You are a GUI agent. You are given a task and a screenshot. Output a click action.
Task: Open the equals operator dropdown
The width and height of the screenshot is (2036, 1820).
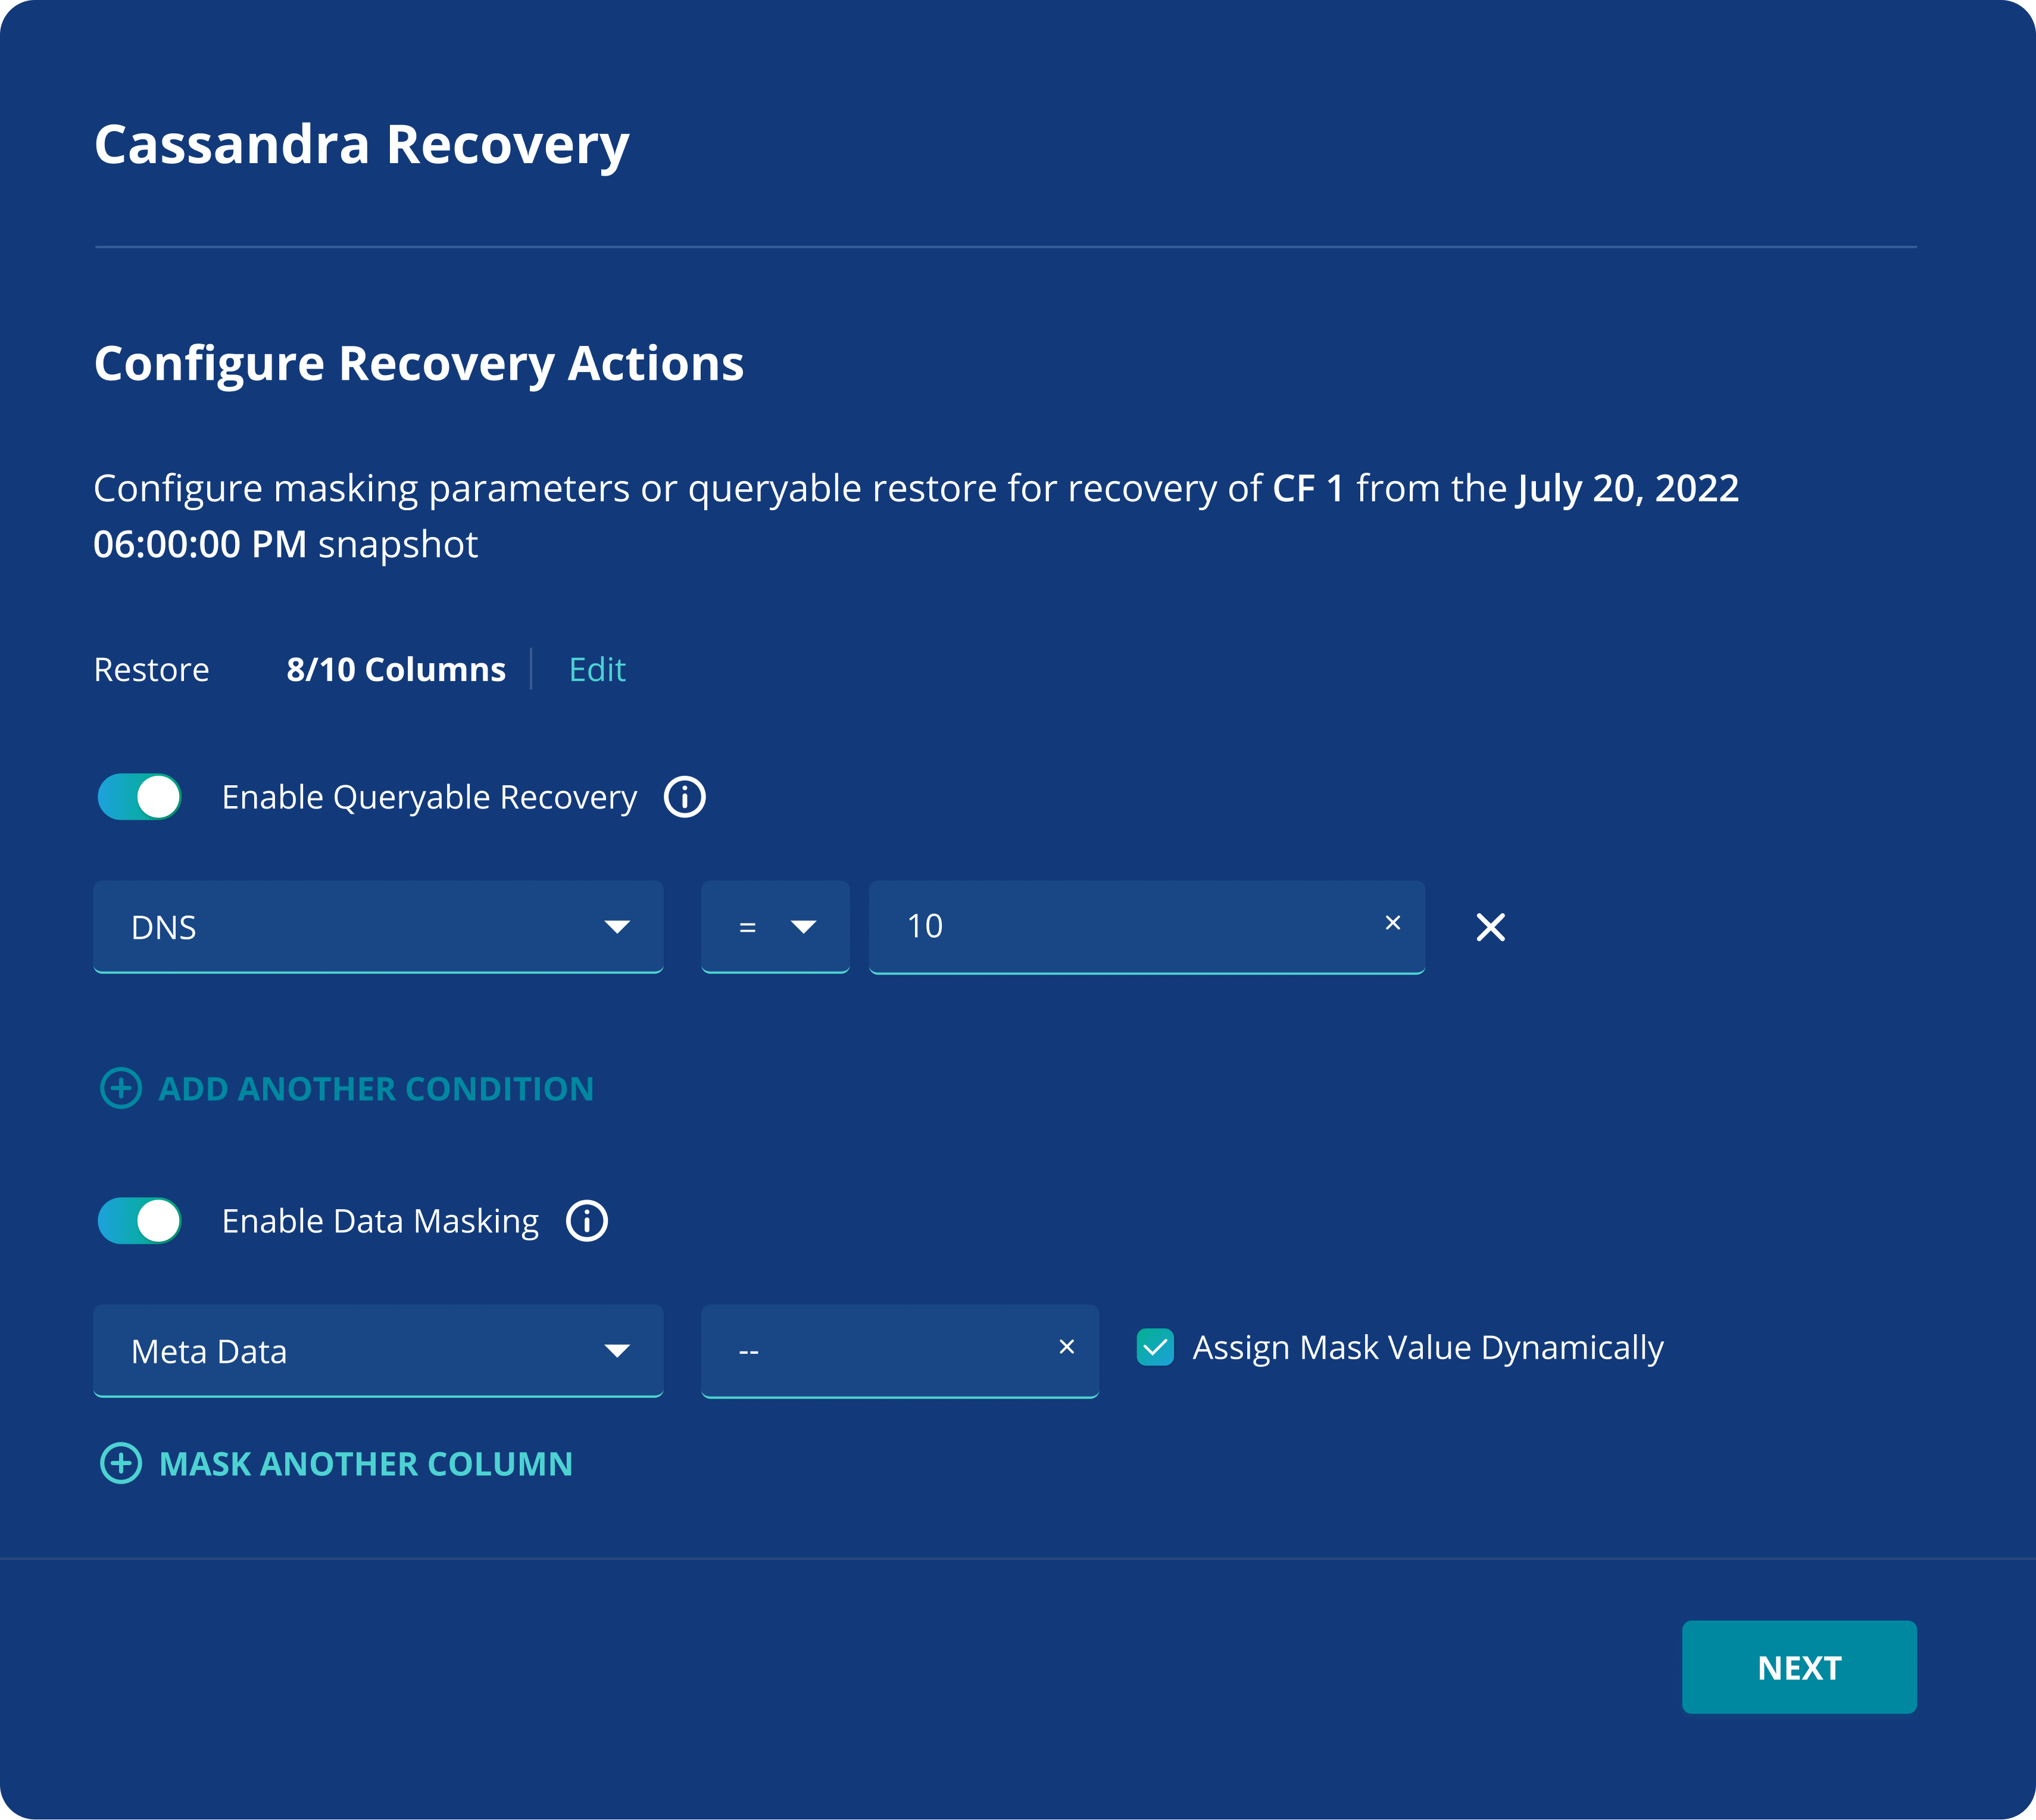(775, 927)
